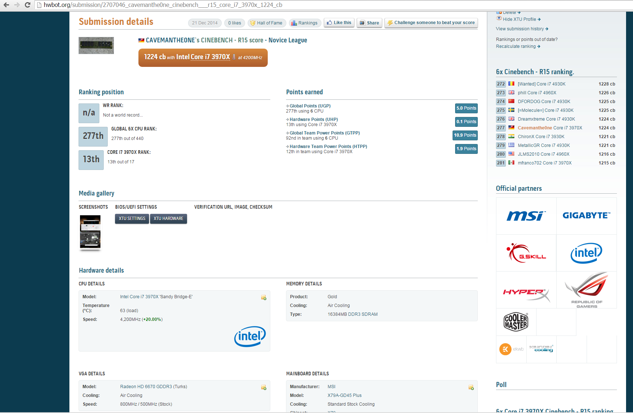
Task: Open Cavemanthe0ne highlighted ranking entry
Action: [550, 128]
